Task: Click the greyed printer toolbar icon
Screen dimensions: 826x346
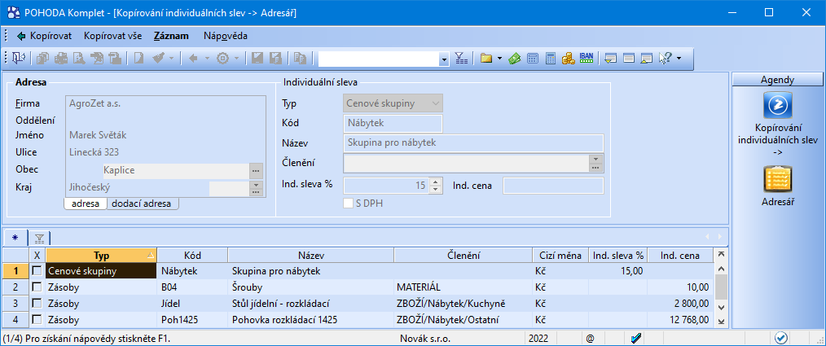Action: (61, 59)
